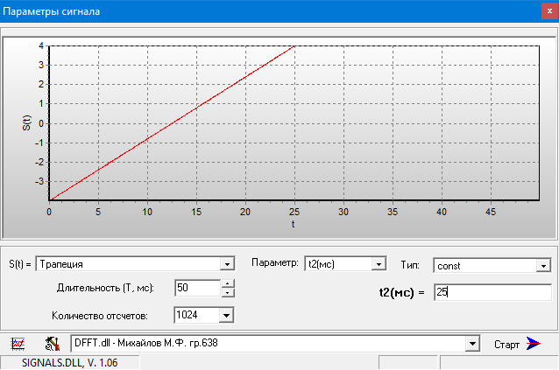Image resolution: width=559 pixels, height=370 pixels.
Task: Click the red signal line in the graph
Action: pos(172,122)
